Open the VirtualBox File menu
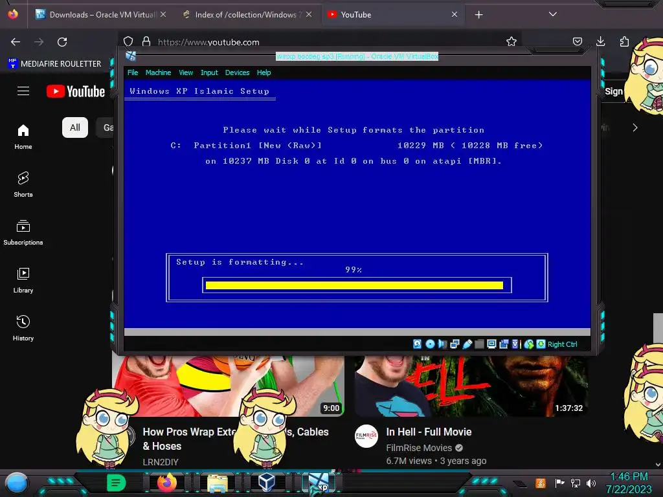The width and height of the screenshot is (663, 497). tap(133, 72)
